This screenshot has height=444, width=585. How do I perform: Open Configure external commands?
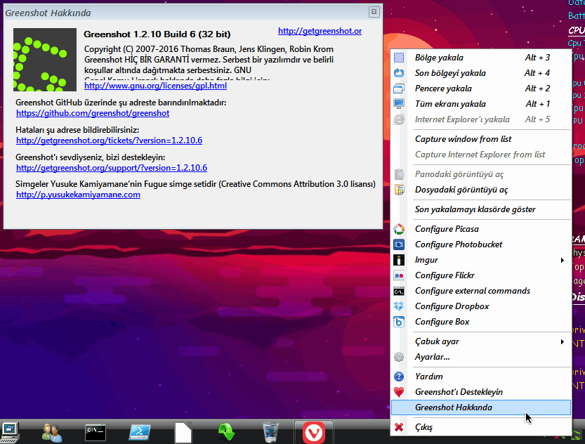pyautogui.click(x=481, y=291)
